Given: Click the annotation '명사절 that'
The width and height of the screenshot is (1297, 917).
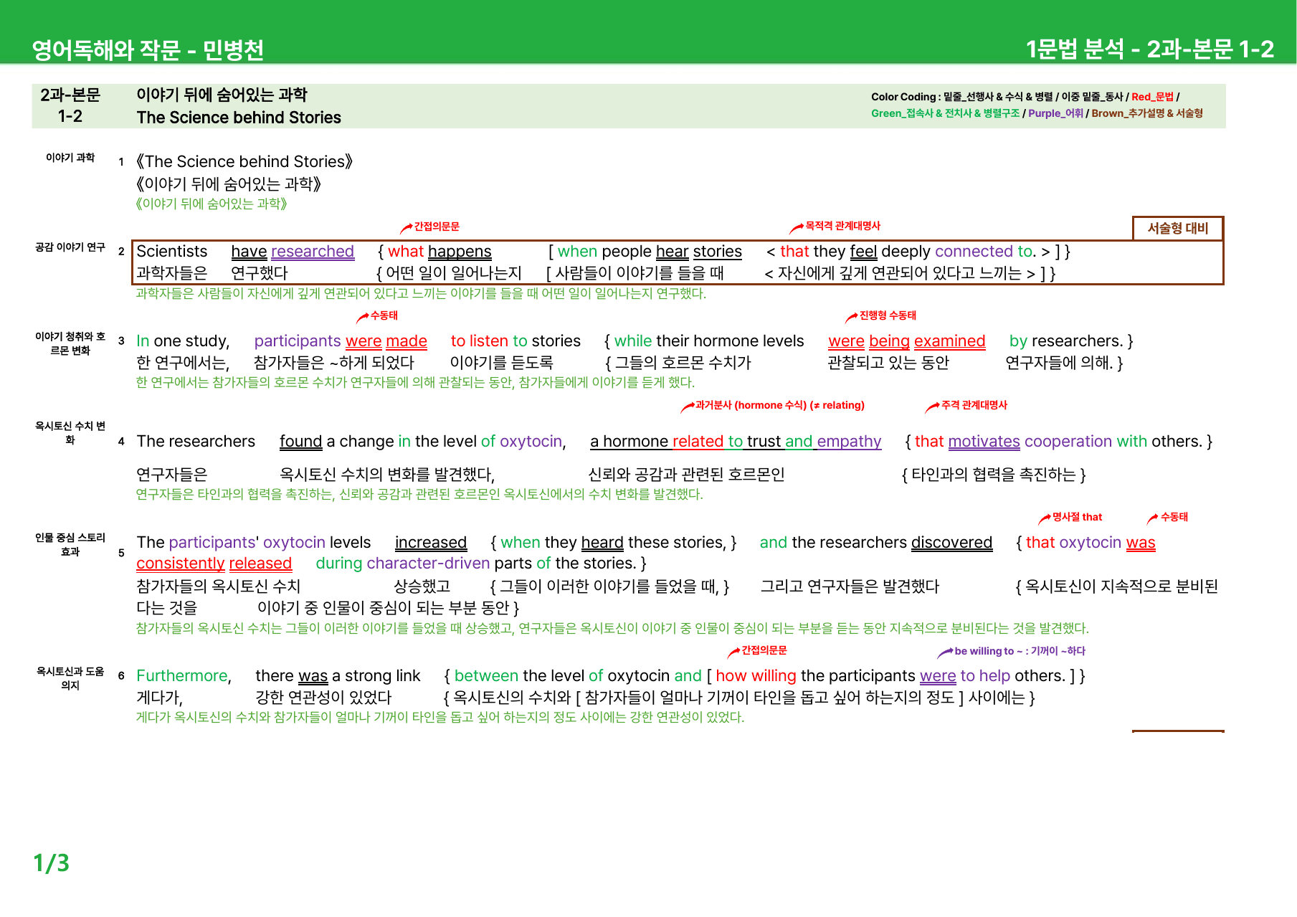Looking at the screenshot, I should pyautogui.click(x=1077, y=517).
